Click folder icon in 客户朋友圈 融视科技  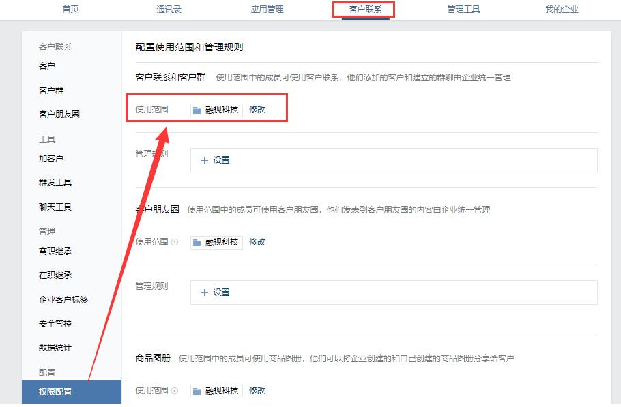point(197,243)
